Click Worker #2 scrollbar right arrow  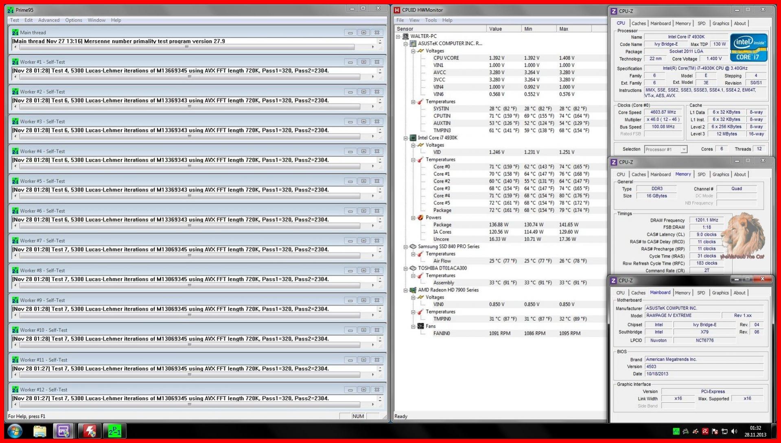373,107
